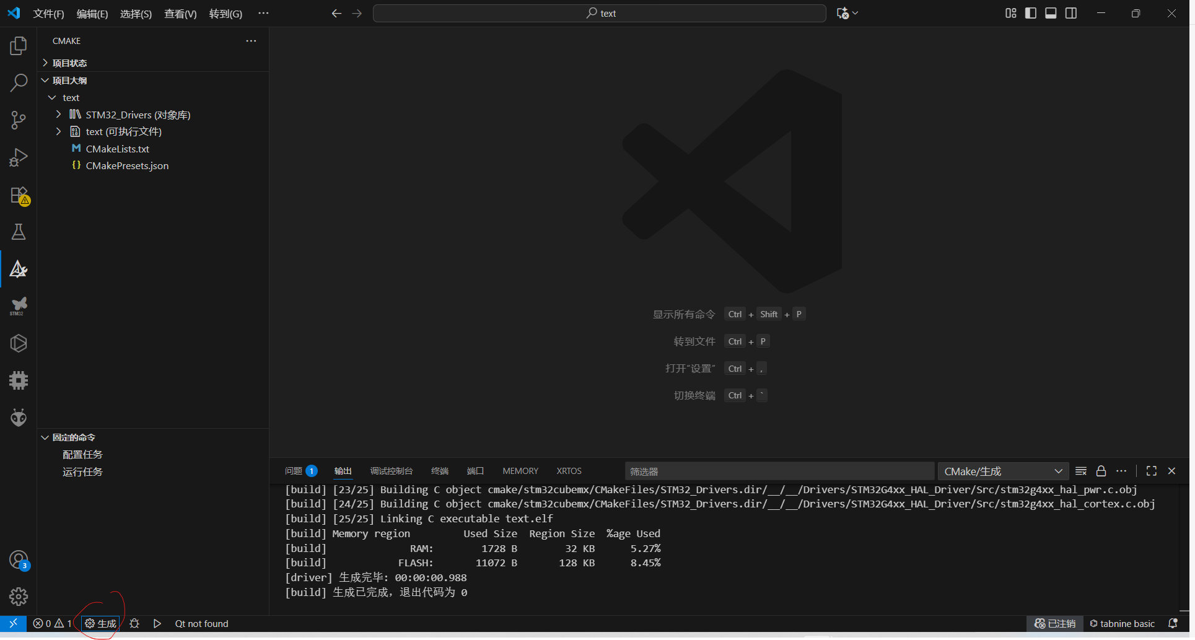Expand the STM32_Drivers object library node

click(x=59, y=115)
